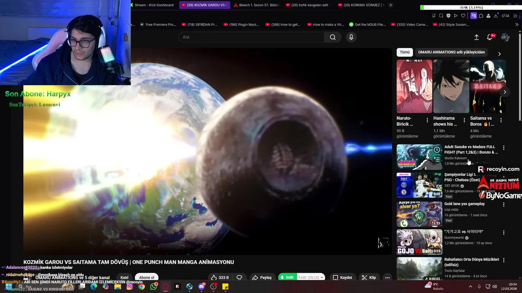522x293 pixels.
Task: Open the YouTube account avatar menu
Action: coord(505,37)
